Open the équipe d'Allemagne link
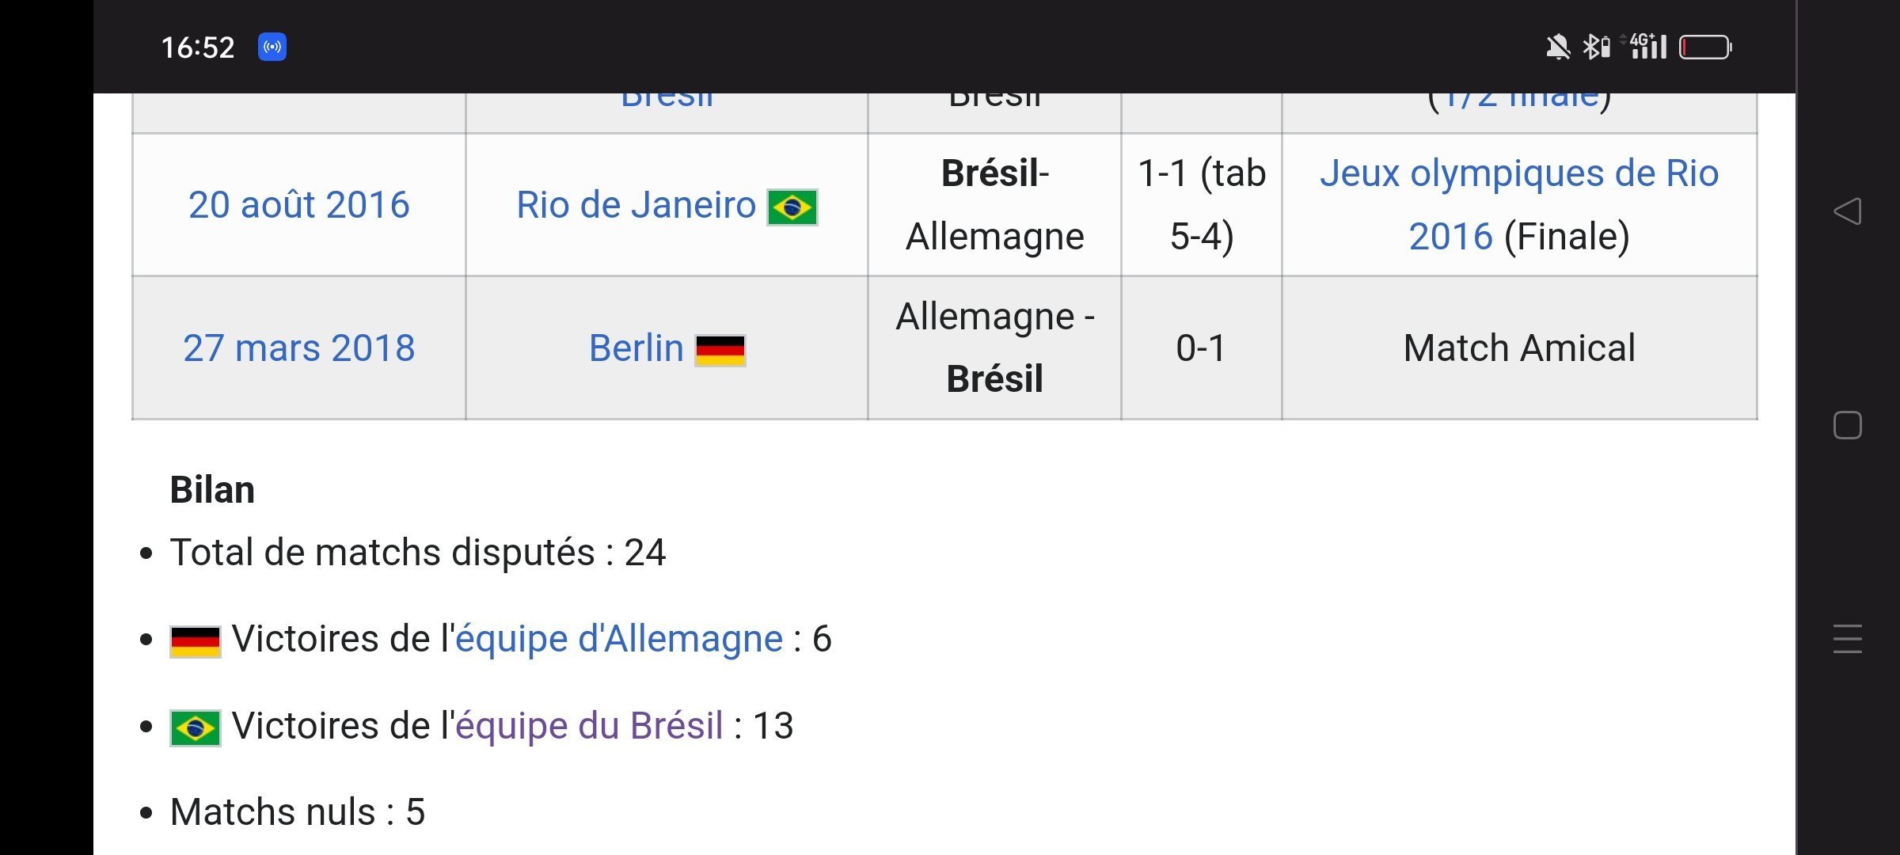1900x855 pixels. (x=618, y=639)
